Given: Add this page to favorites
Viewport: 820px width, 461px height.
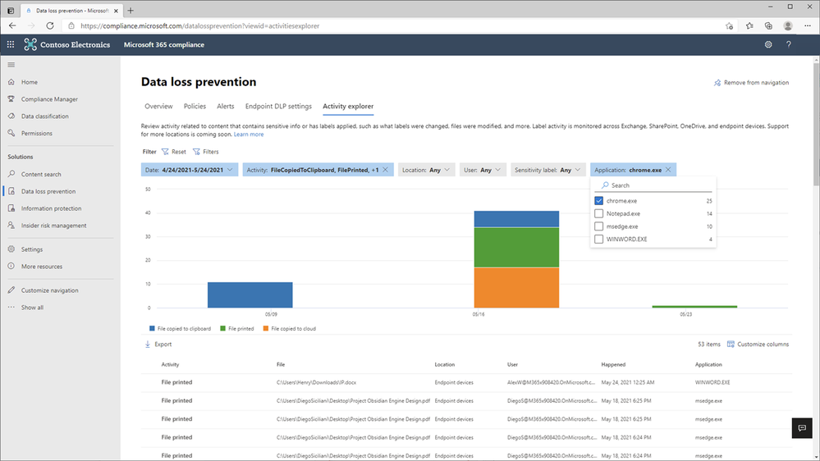Looking at the screenshot, I should 730,25.
